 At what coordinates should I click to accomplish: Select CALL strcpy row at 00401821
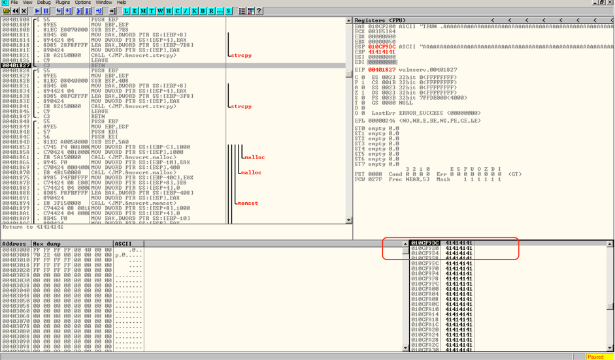click(x=173, y=55)
